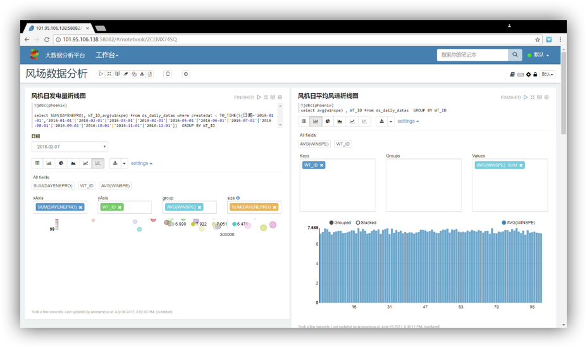Select scatter chart in left paragraph
Viewport: 587px width, 348px height.
(97, 163)
